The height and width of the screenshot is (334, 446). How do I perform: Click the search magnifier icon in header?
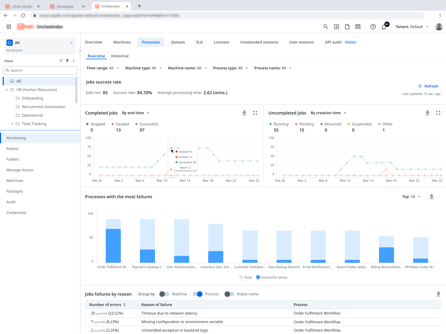coord(326,27)
